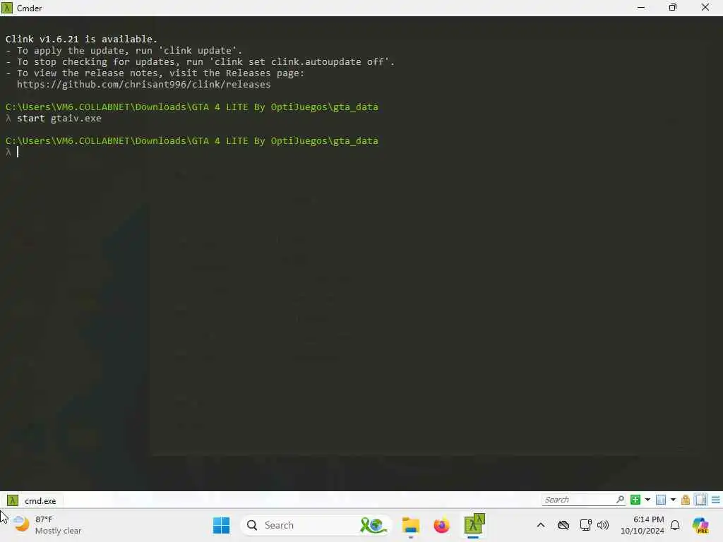Toggle the alternative mode panel icon
The width and height of the screenshot is (723, 542).
(x=701, y=500)
